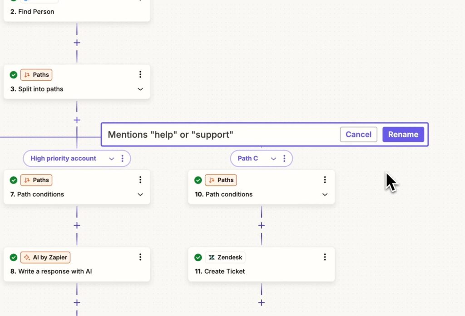Click green checkmark on step 7
The width and height of the screenshot is (465, 316).
click(13, 180)
